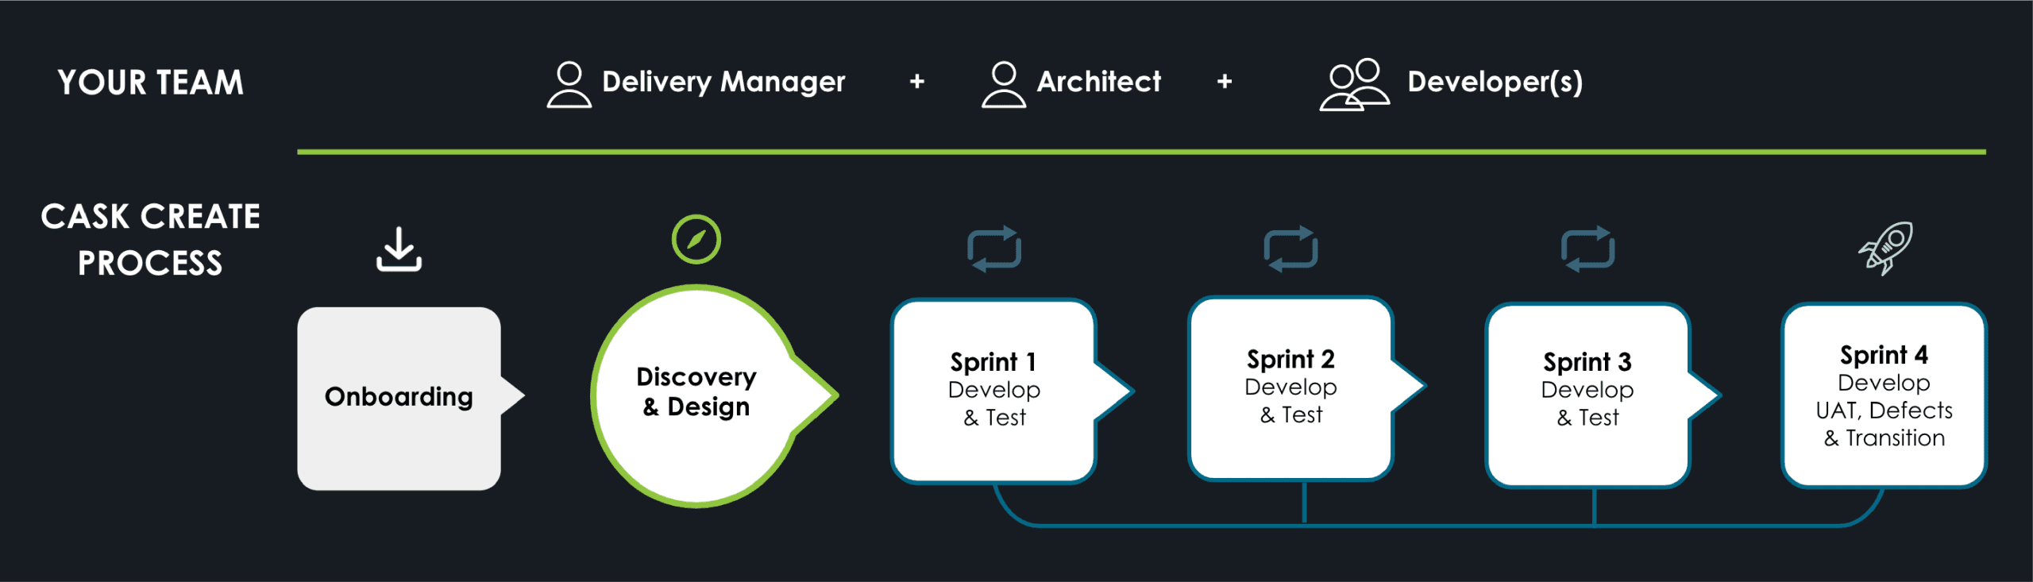
Task: Click the loop icon above Sprint 1
Action: click(993, 249)
